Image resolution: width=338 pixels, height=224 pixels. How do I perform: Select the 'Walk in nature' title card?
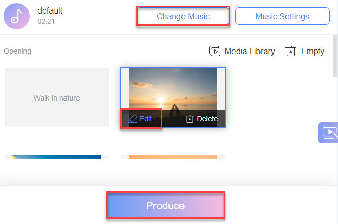point(57,97)
